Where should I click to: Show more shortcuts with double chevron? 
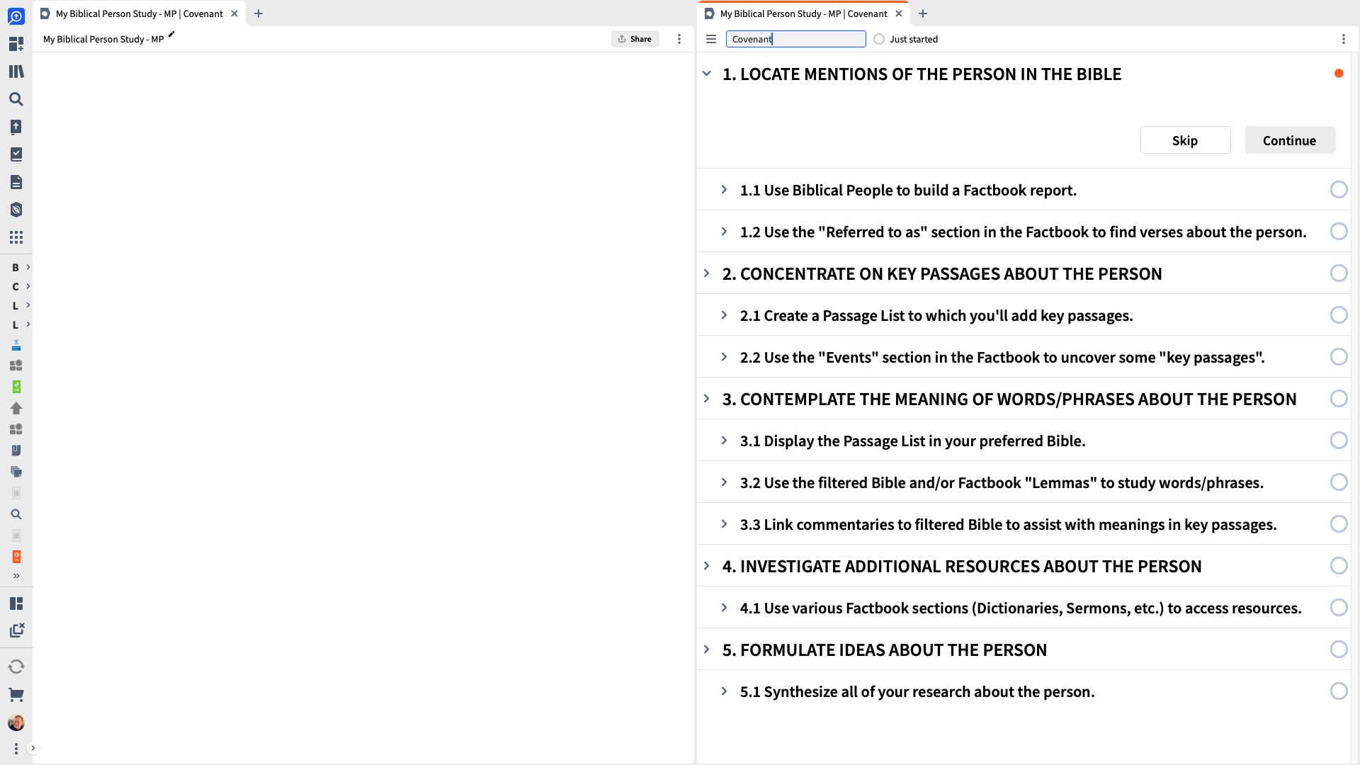(x=16, y=576)
